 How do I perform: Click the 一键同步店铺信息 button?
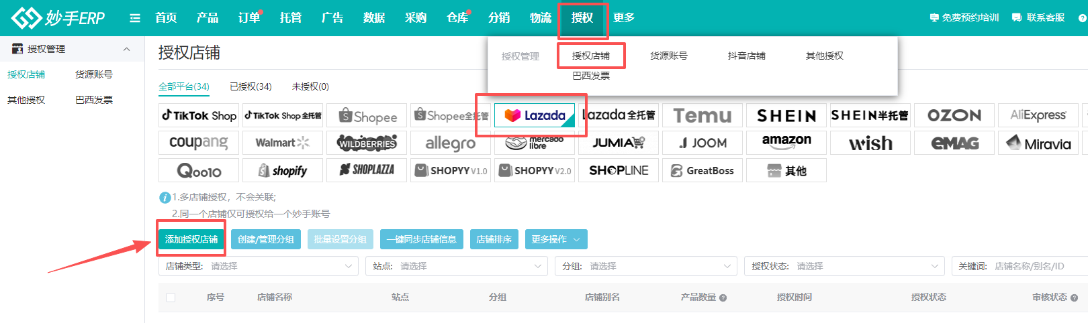tap(421, 239)
